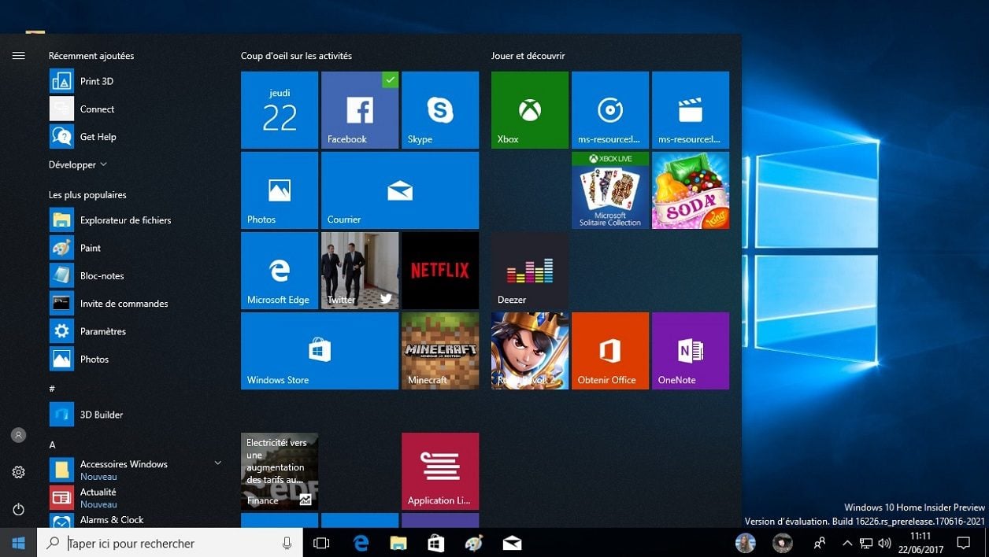Viewport: 989px width, 557px height.
Task: Launch the Microsoft Edge tile
Action: pos(280,271)
